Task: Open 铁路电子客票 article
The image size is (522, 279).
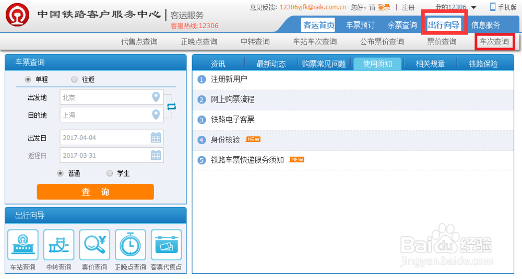Action: coord(232,120)
